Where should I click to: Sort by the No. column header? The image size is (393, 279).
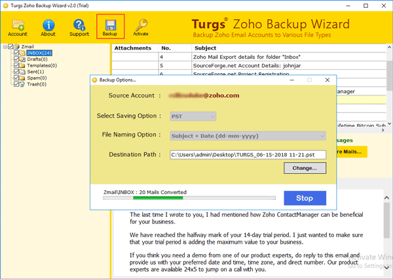coord(175,48)
